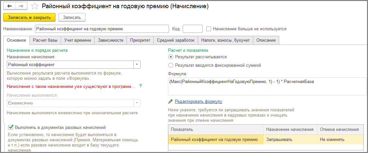The width and height of the screenshot is (368, 153).
Task: Click 'Запрашивать' cell in the indicator row
Action: click(x=279, y=139)
